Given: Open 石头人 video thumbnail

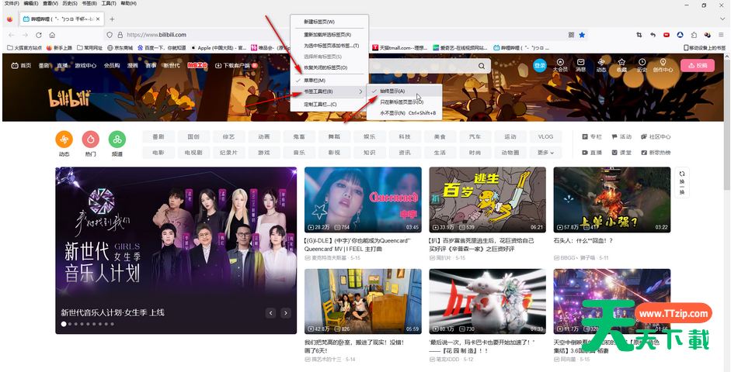Looking at the screenshot, I should click(611, 200).
